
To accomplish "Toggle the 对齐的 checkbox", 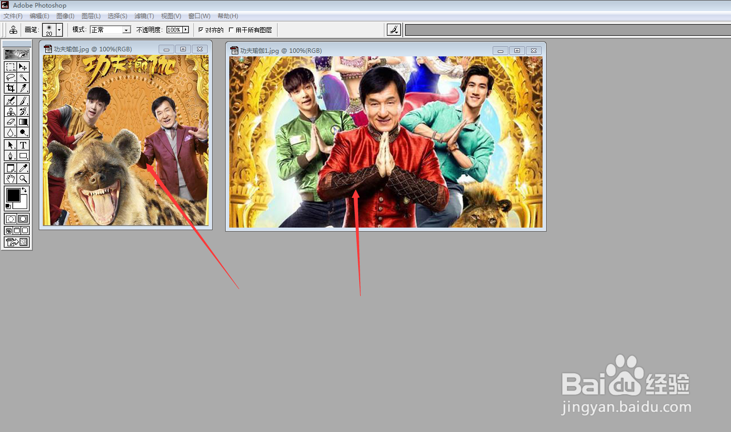I will [201, 30].
